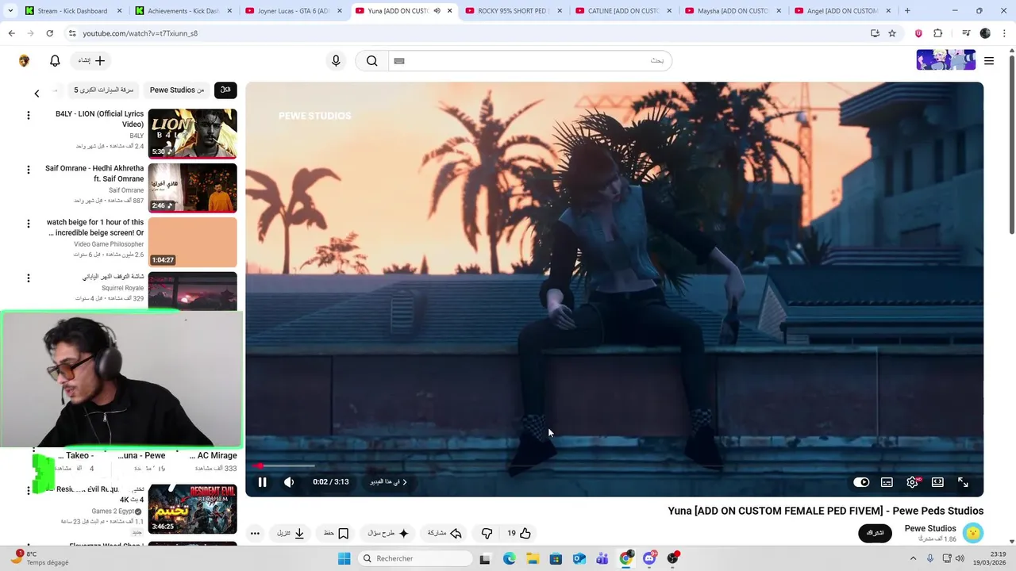Enter fullscreen mode in video player
Screen dimensions: 1016x571
[963, 482]
